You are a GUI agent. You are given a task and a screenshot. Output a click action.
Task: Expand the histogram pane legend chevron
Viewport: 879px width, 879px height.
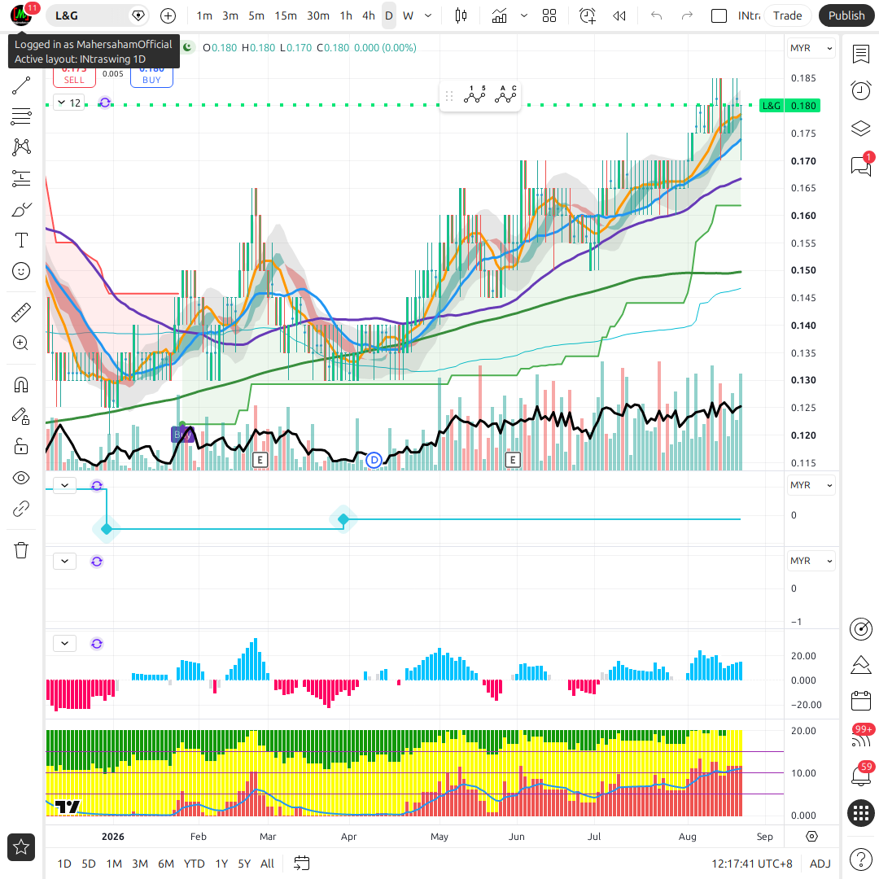pyautogui.click(x=64, y=643)
